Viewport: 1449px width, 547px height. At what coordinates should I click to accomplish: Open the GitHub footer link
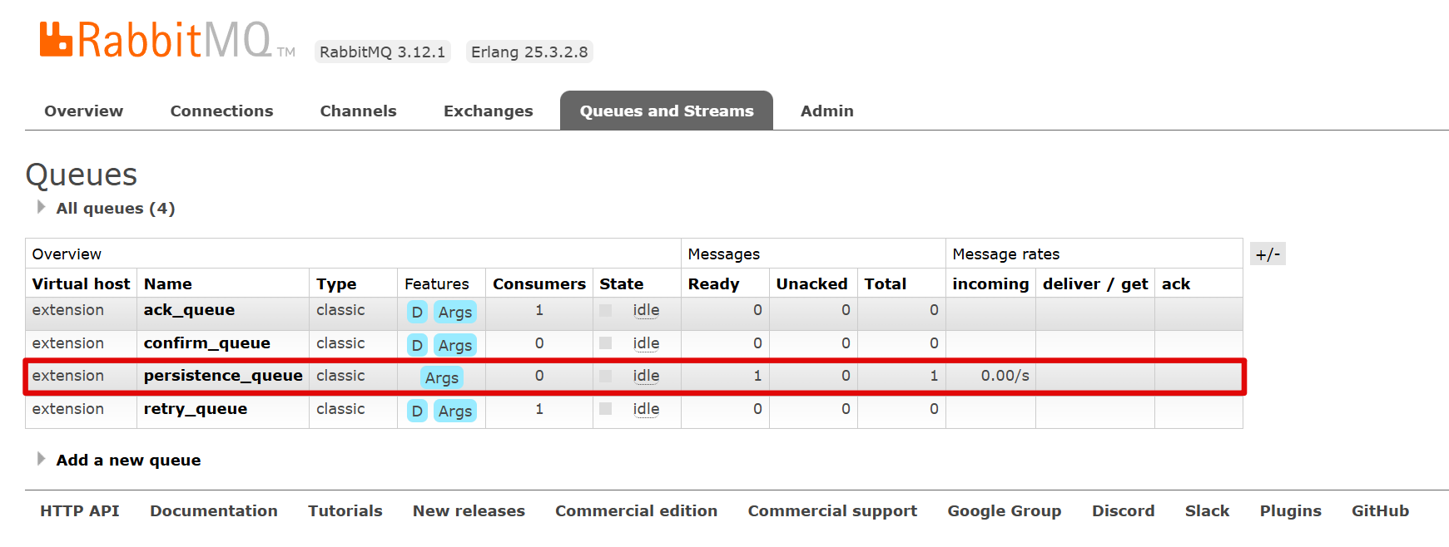(1379, 511)
